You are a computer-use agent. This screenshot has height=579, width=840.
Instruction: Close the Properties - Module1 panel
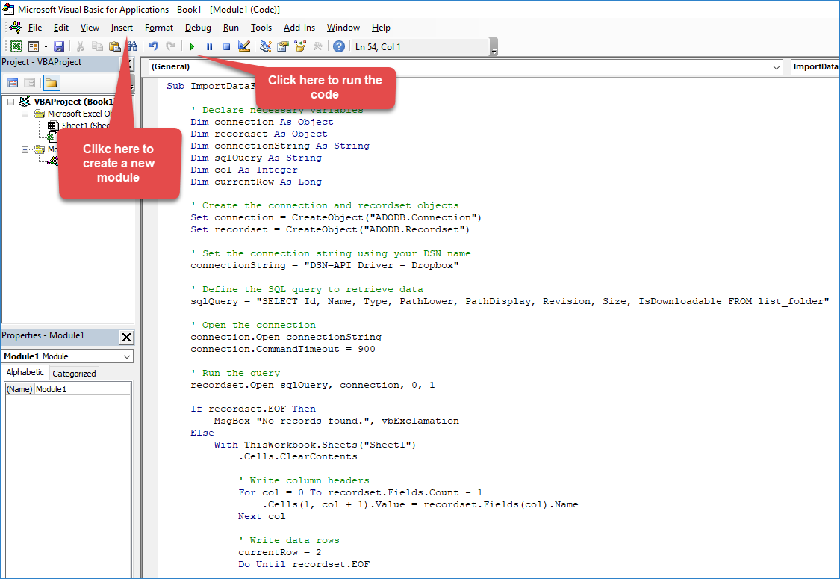coord(126,336)
